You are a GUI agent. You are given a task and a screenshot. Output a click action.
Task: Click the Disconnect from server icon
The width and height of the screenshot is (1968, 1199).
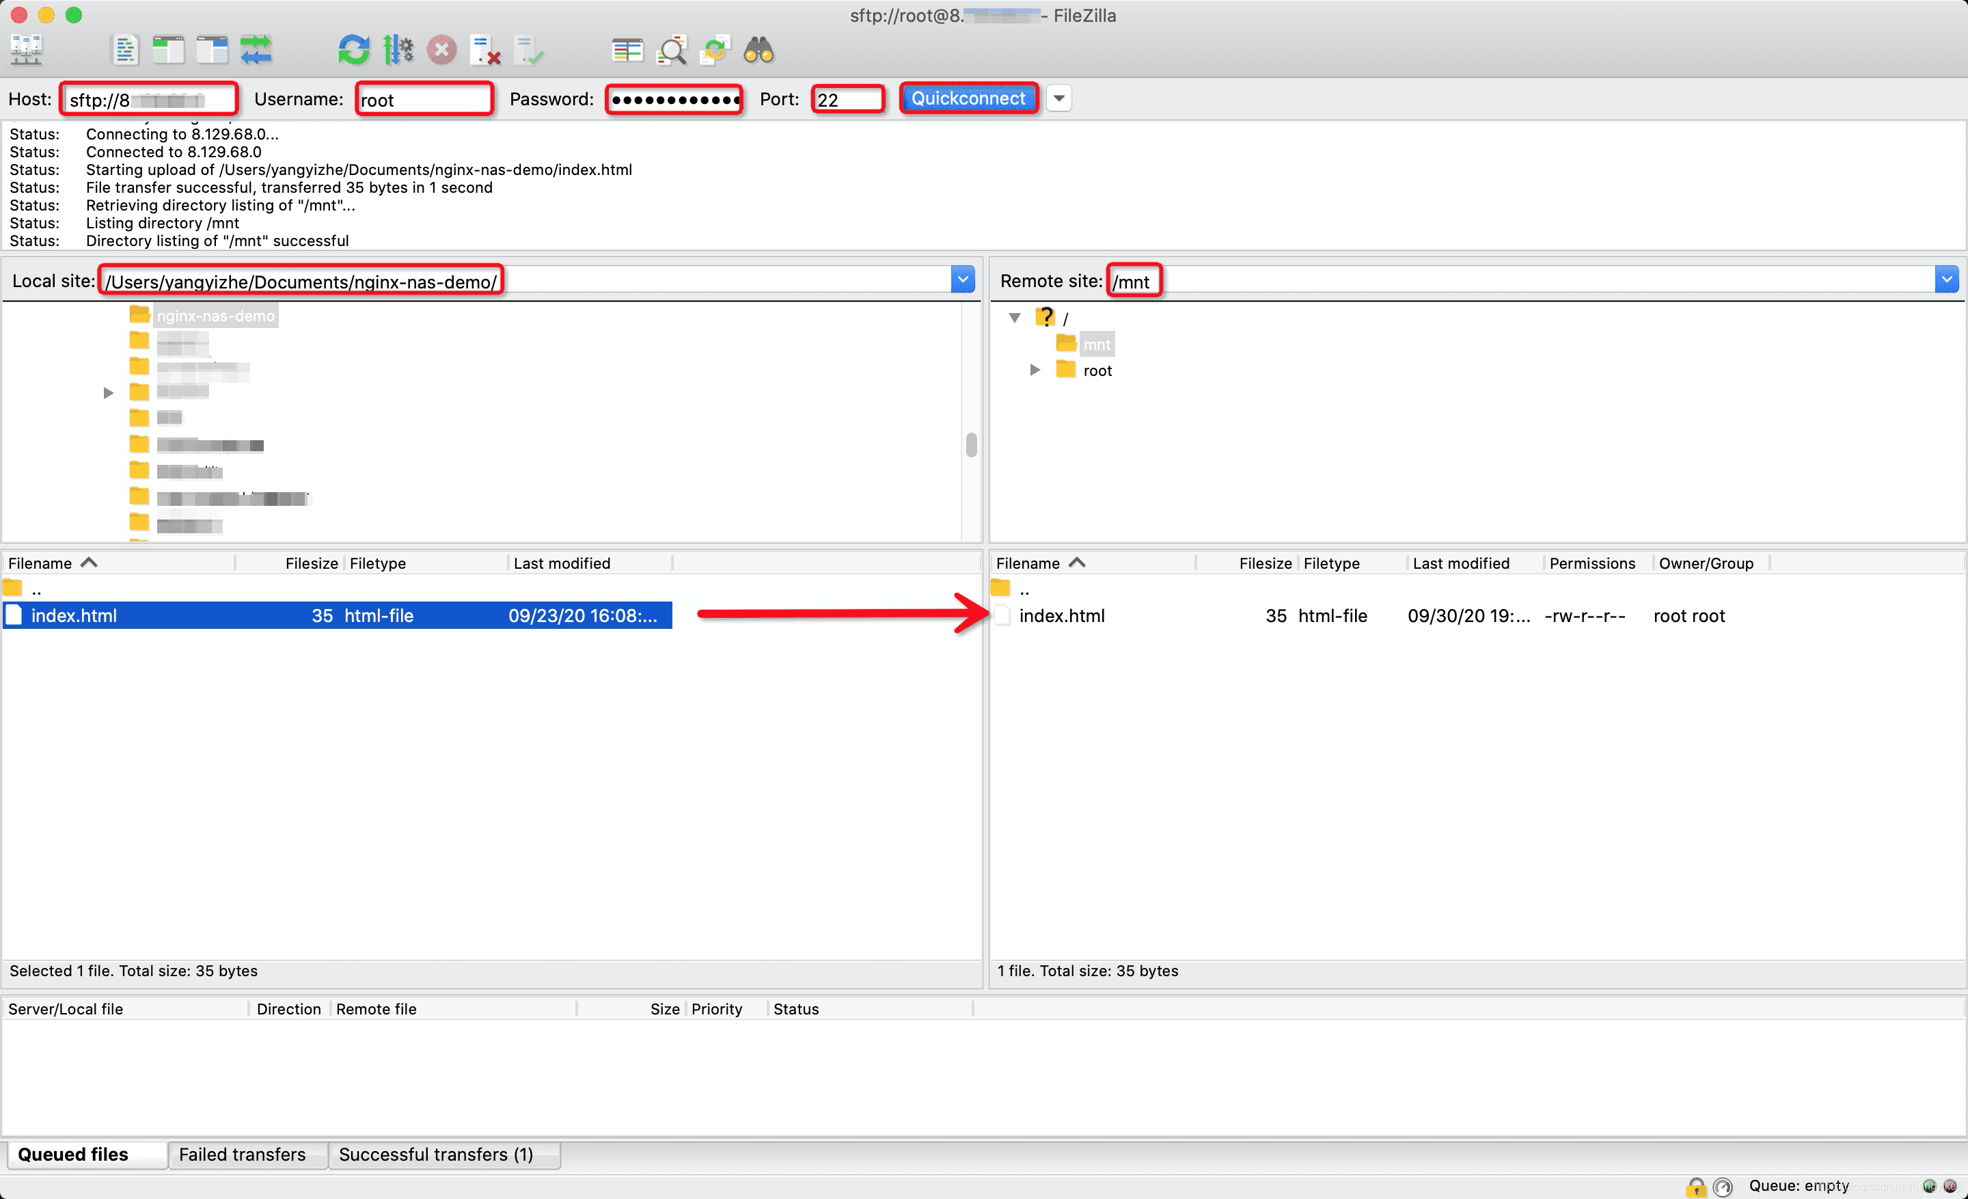pos(441,52)
